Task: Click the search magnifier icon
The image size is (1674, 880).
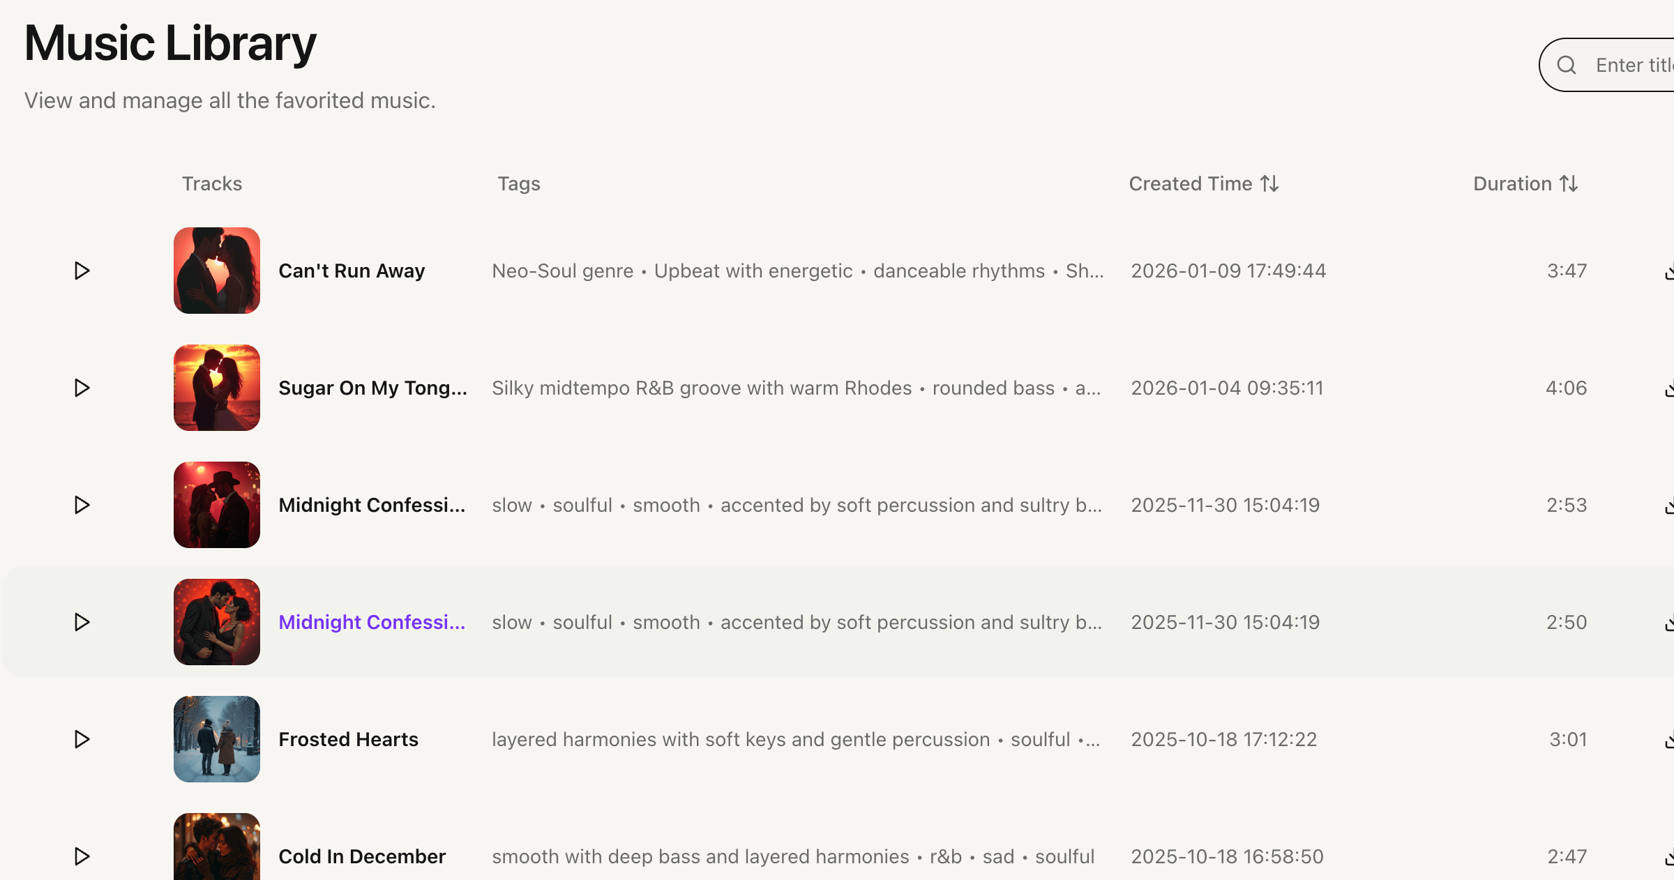Action: click(x=1567, y=64)
